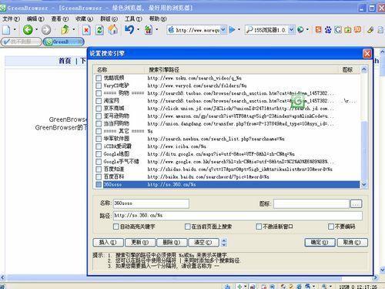Click the list scrollbar down arrow
385x289 pixels.
(x=364, y=184)
